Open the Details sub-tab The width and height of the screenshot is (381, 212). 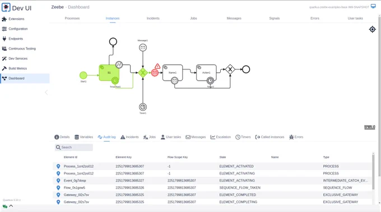pos(62,137)
